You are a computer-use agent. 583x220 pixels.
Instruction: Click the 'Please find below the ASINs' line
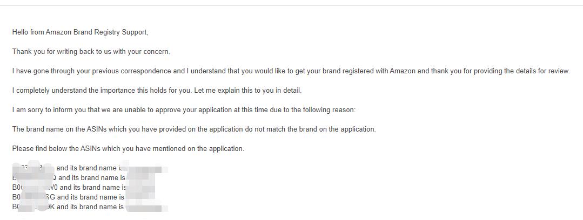click(x=128, y=149)
